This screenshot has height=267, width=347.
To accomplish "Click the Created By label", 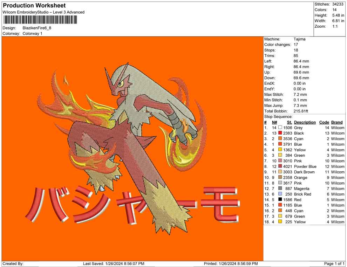I will coord(13,263).
